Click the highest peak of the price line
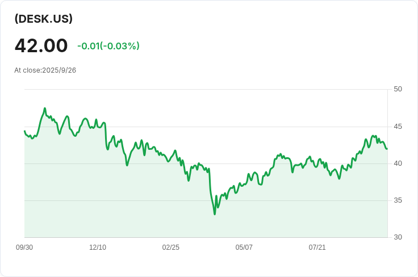Screen dimensions: 418x277 pyautogui.click(x=45, y=108)
